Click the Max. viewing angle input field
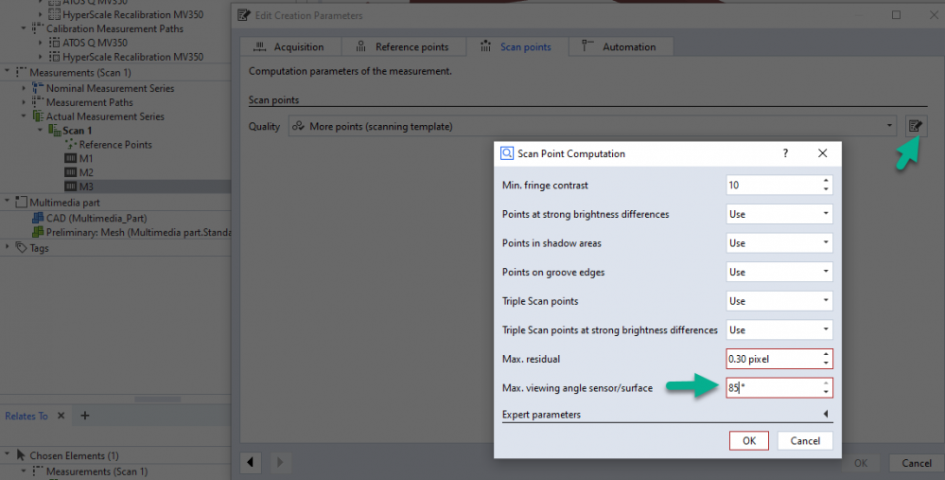The width and height of the screenshot is (945, 480). [x=770, y=388]
